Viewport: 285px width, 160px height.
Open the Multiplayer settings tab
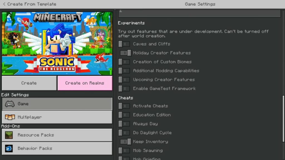pos(57,117)
